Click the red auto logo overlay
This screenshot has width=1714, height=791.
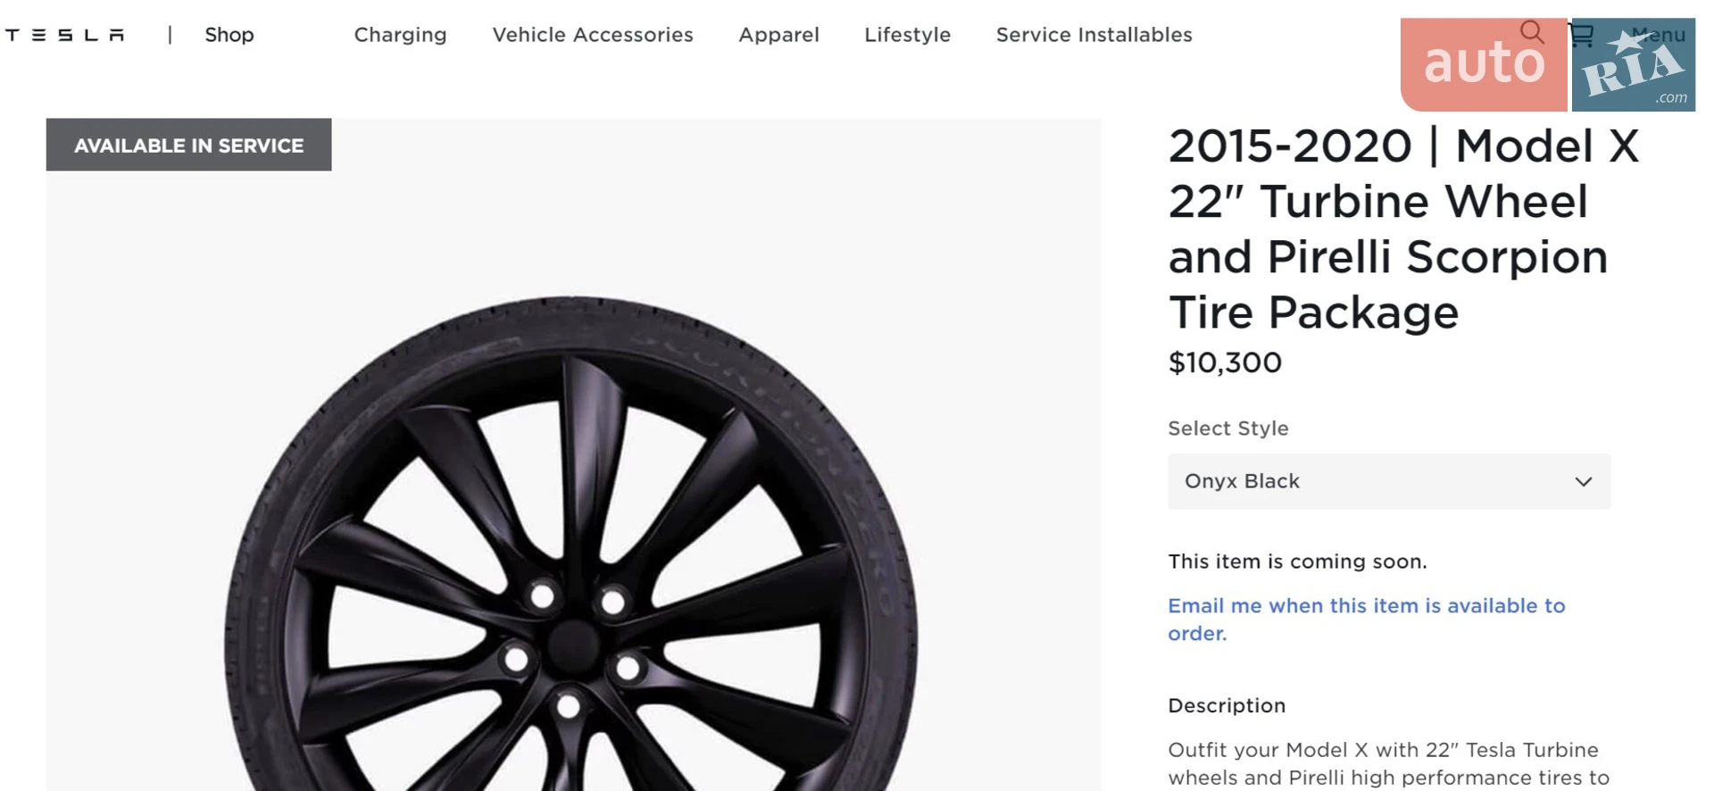[1483, 64]
